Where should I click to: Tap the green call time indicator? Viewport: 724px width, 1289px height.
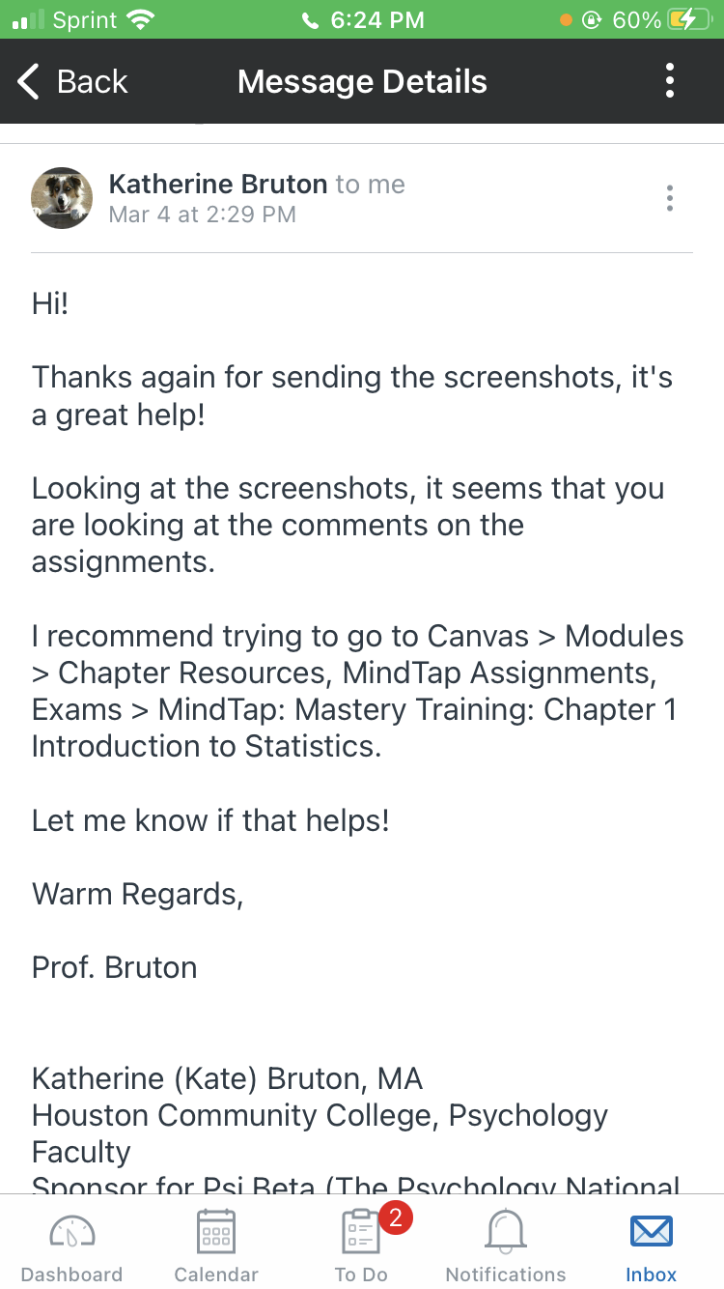(363, 19)
